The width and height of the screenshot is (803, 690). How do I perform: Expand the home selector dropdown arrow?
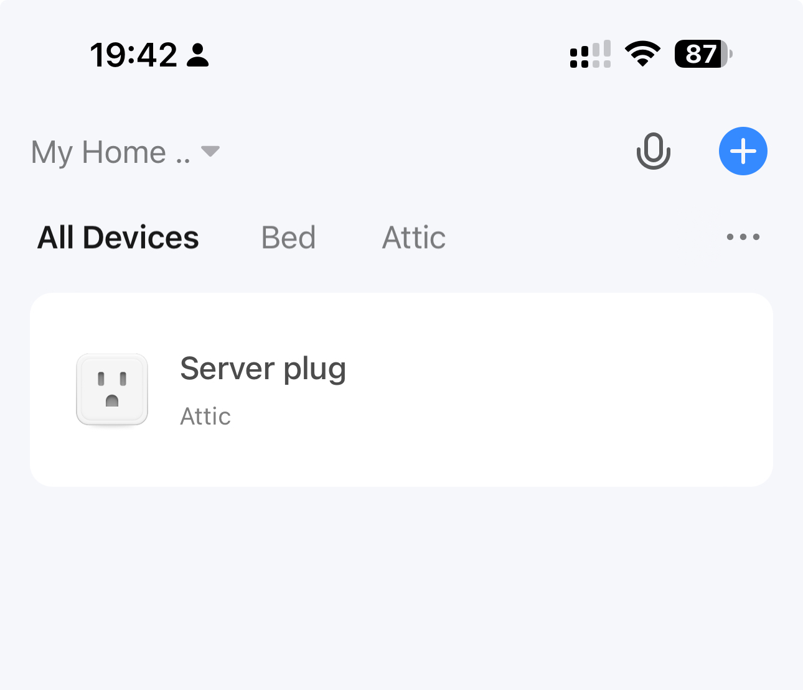210,151
